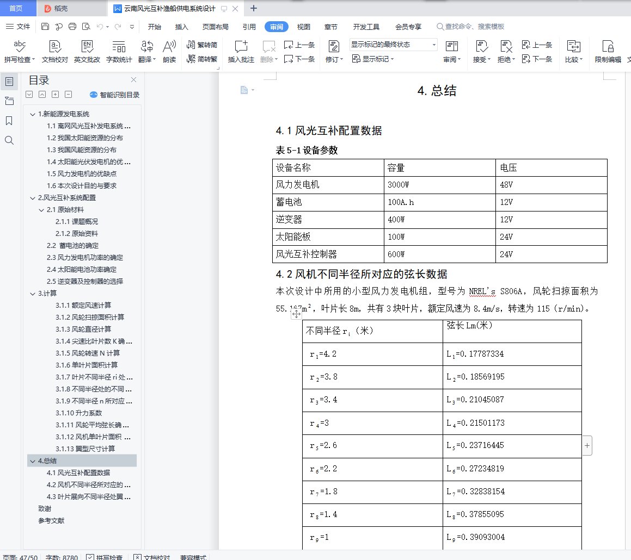Open the search panel in left sidebar

click(x=9, y=140)
